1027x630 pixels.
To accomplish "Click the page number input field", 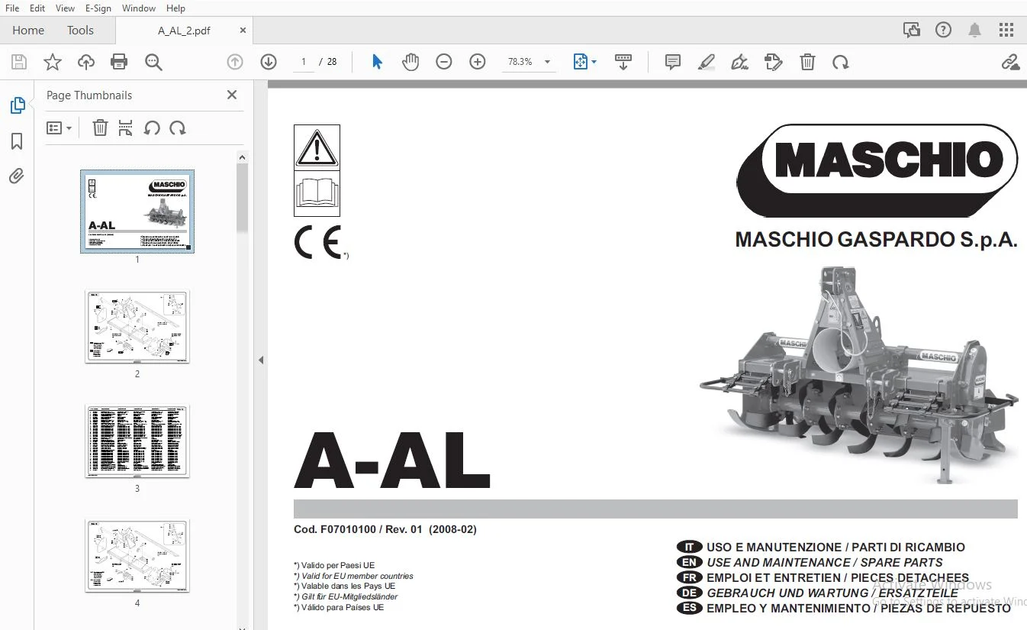I will tap(304, 62).
